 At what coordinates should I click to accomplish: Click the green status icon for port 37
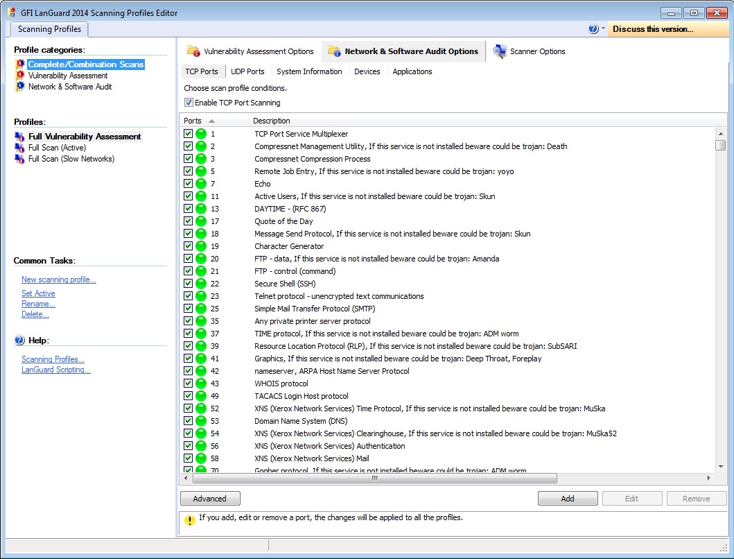click(x=201, y=334)
